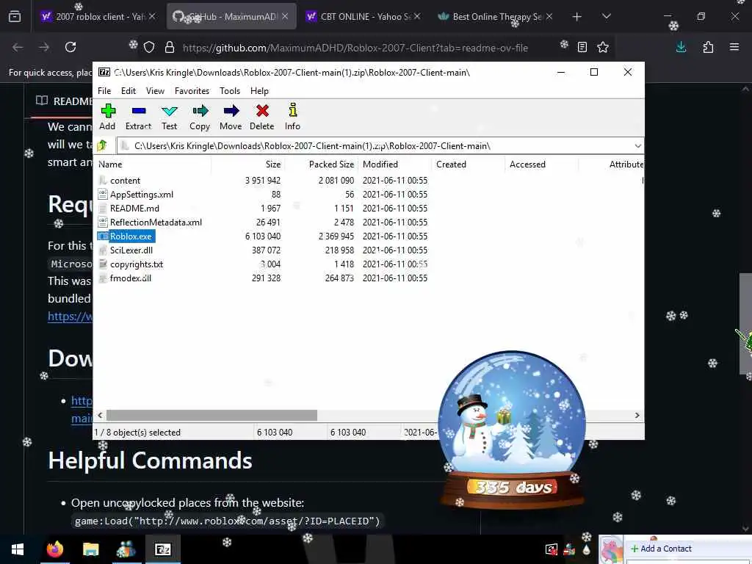Click the right arrow of horizontal scrollbar
Screen dimensions: 752x564
pos(637,416)
